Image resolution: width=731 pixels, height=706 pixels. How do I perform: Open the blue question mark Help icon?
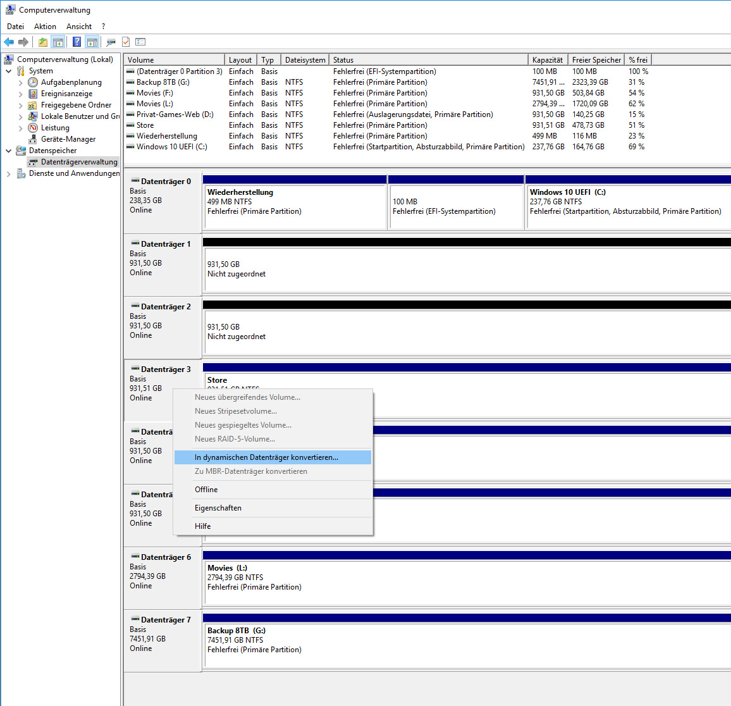(77, 42)
